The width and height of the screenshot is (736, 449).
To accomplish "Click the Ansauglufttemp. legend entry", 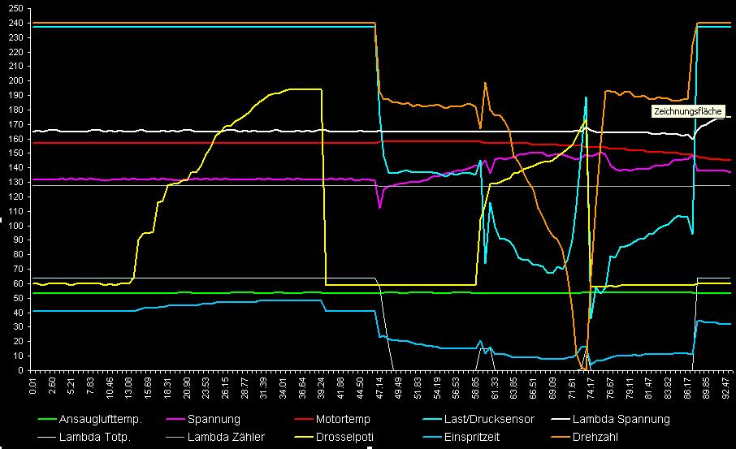I will [102, 419].
